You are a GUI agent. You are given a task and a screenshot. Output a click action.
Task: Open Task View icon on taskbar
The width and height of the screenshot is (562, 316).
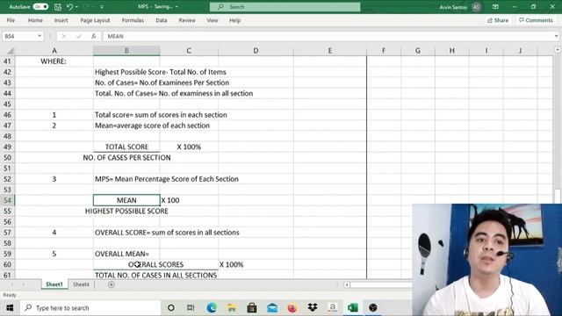click(x=191, y=308)
